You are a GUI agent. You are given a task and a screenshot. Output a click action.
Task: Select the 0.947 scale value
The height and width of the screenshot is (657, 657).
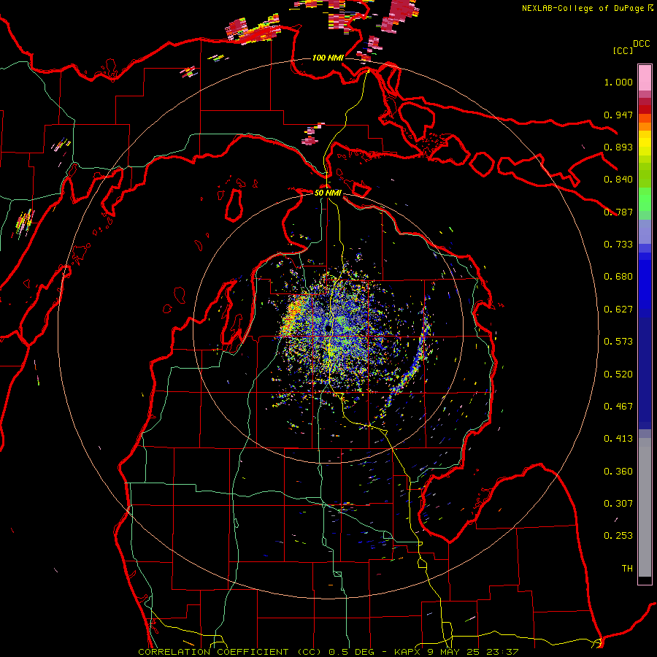(618, 115)
